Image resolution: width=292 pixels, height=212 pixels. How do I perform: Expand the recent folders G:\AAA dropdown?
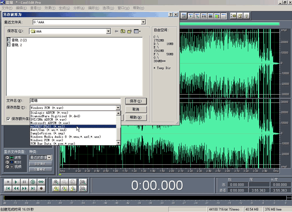(x=143, y=22)
